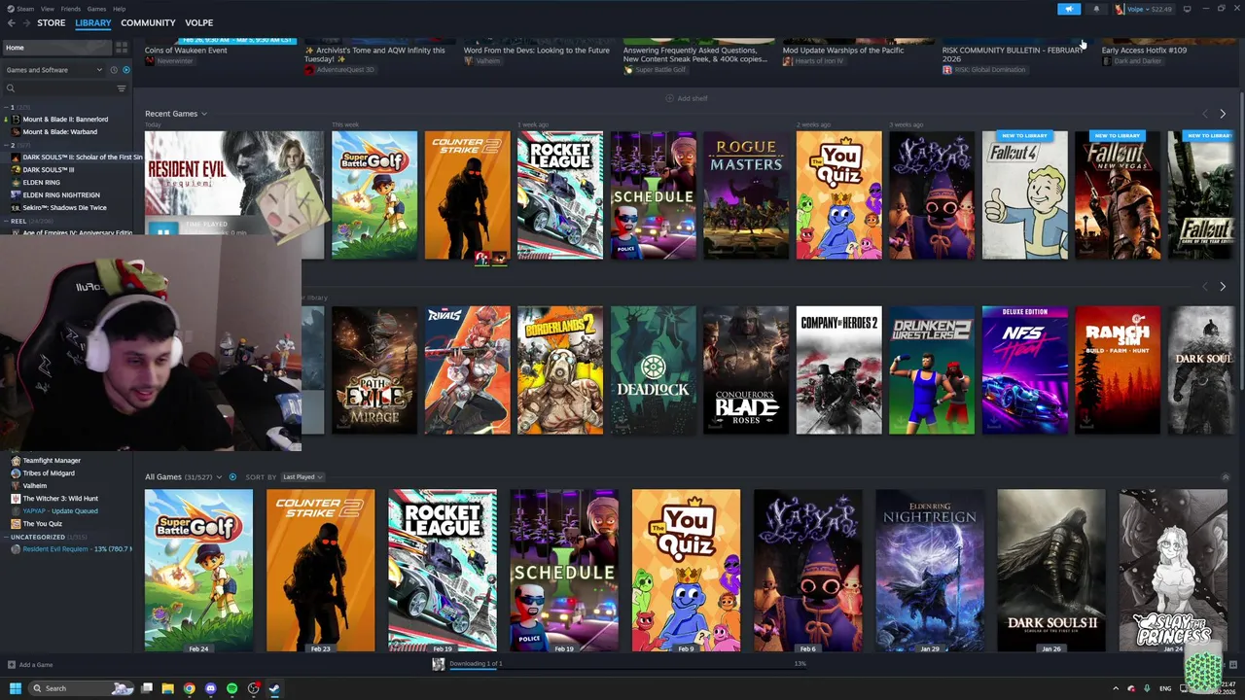Click the Valheim icon in game list
Viewport: 1245px width, 700px height.
pos(16,485)
